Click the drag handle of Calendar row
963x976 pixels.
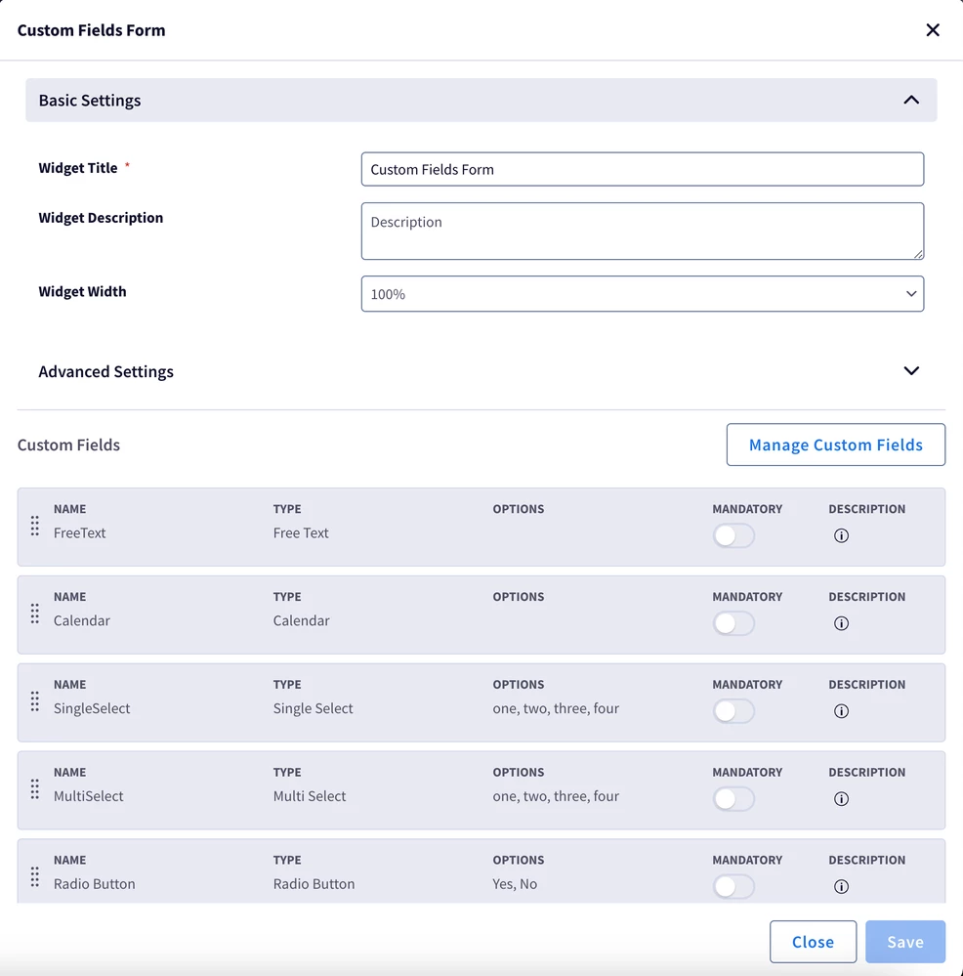(35, 614)
